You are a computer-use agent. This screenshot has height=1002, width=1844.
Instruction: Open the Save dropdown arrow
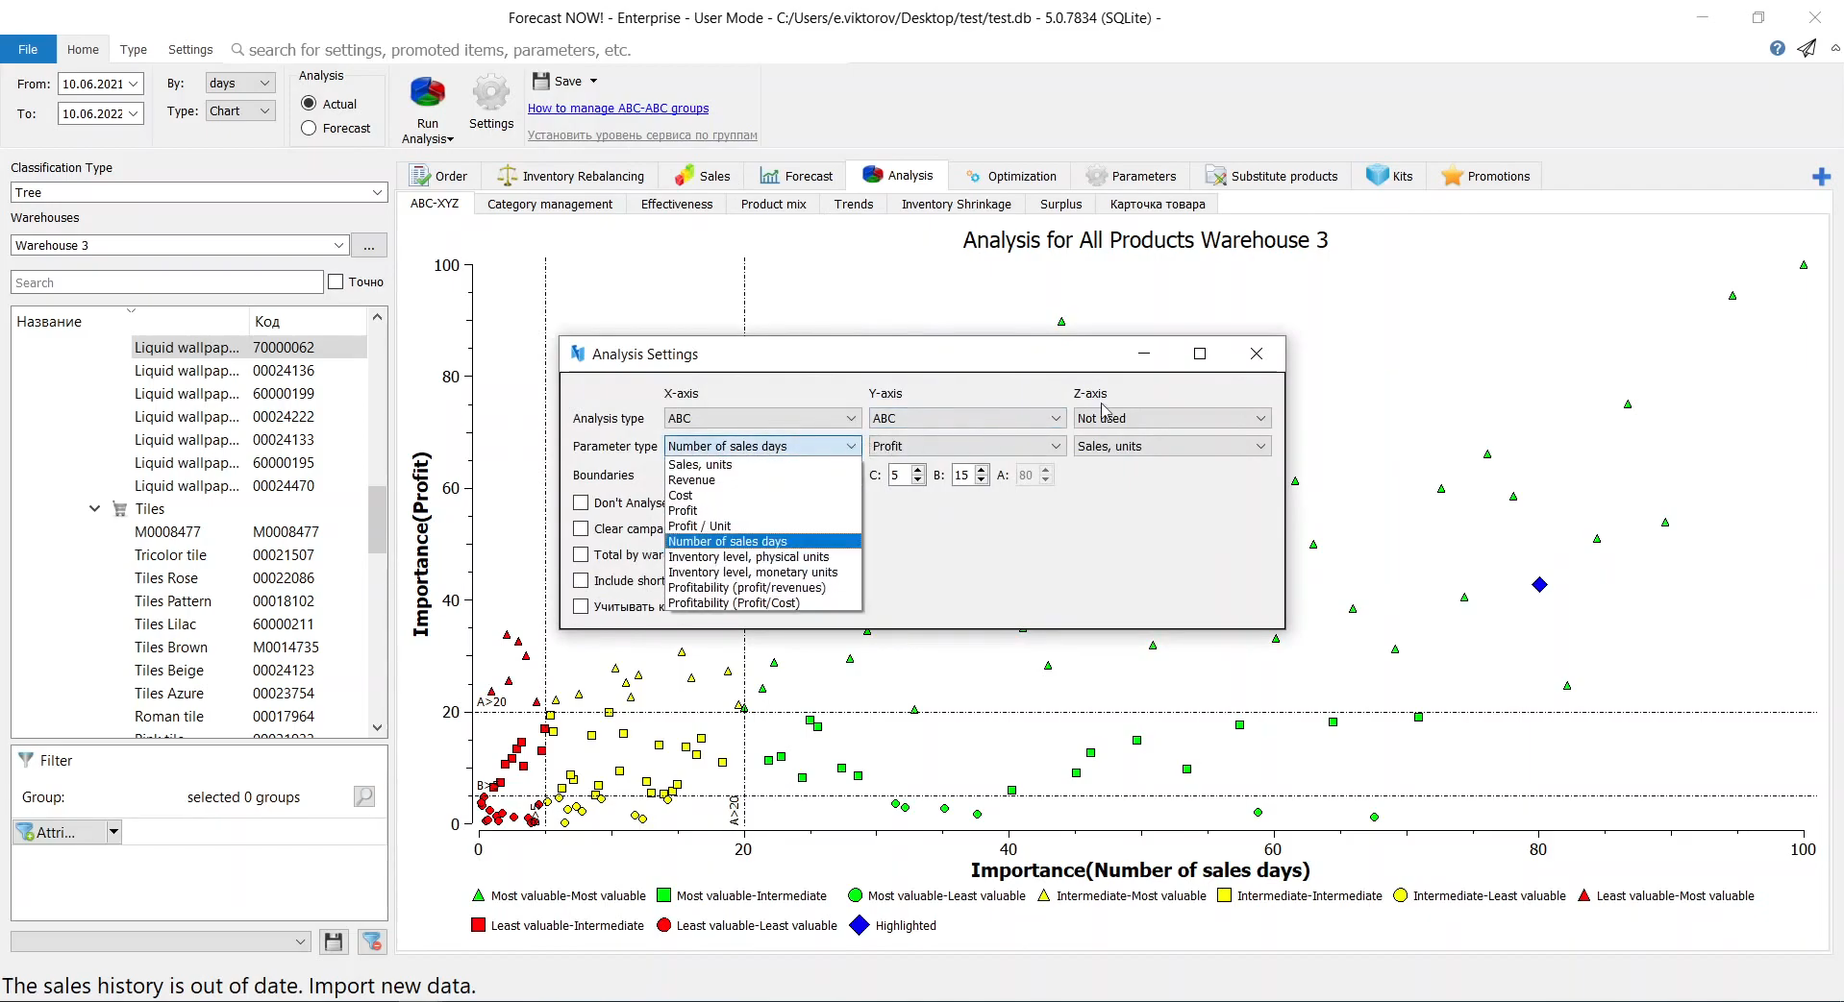[x=593, y=82]
